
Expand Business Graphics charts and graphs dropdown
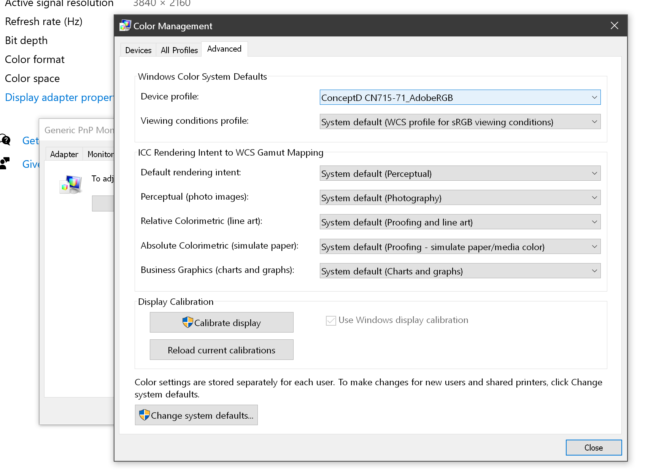tap(460, 271)
